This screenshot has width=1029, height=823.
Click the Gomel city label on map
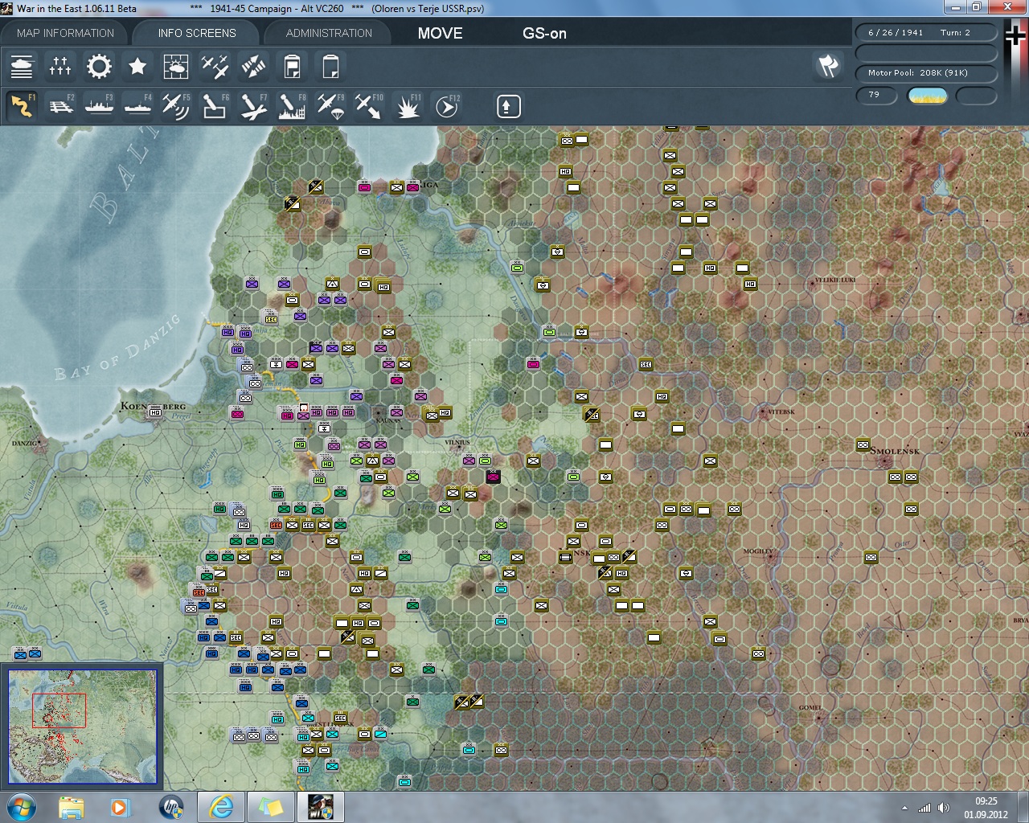(810, 708)
